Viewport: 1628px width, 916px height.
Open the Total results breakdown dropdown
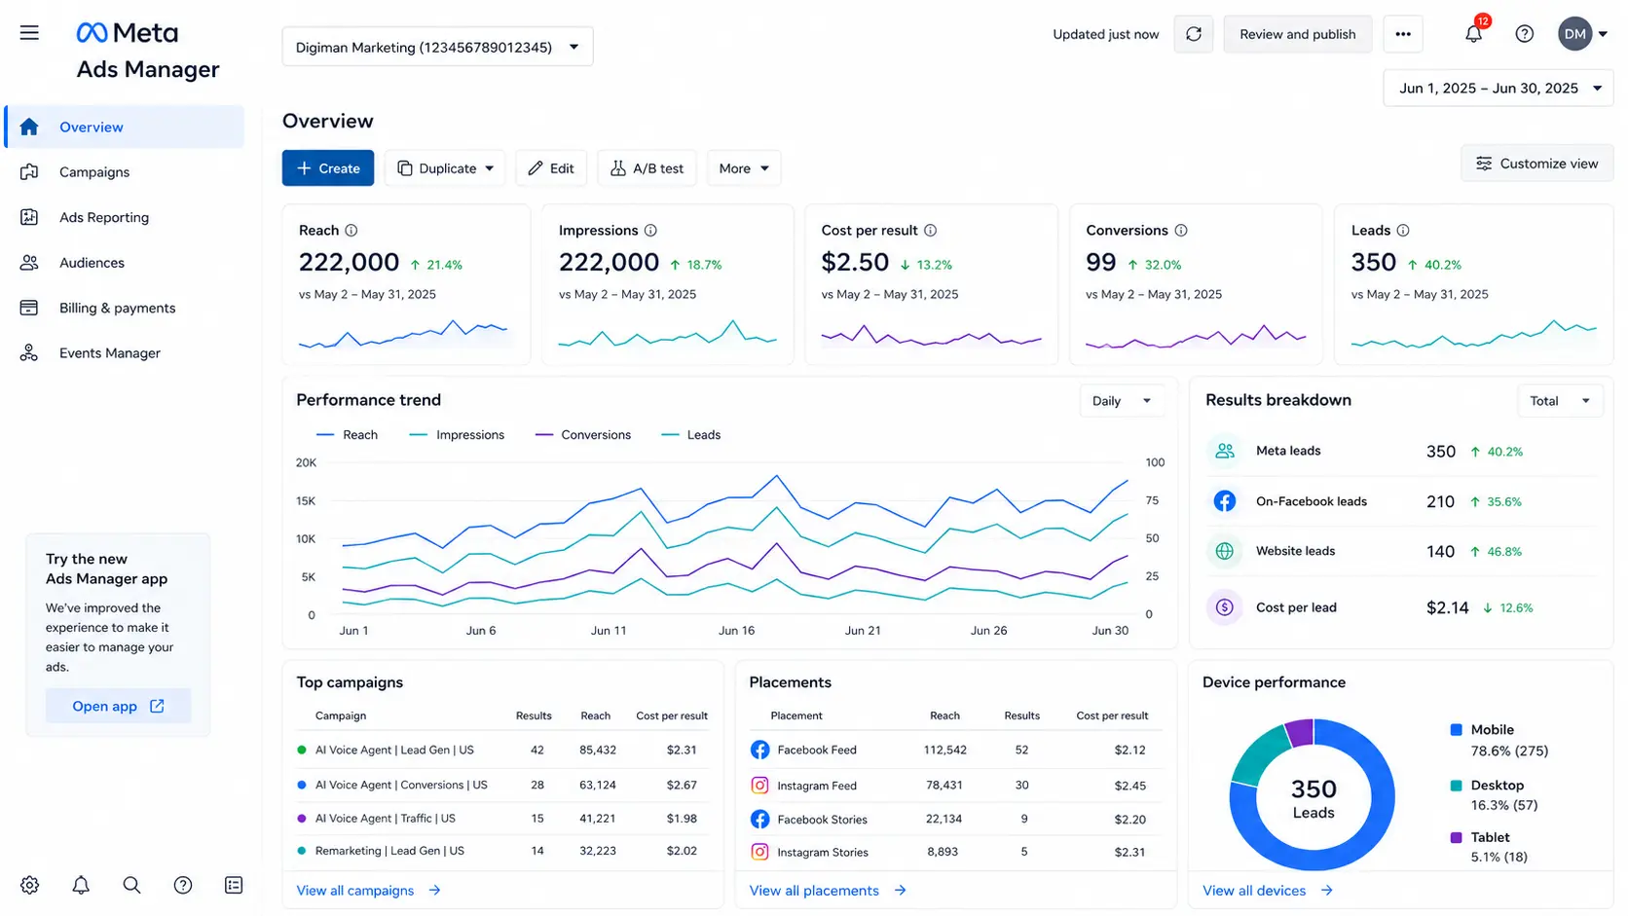pos(1560,401)
